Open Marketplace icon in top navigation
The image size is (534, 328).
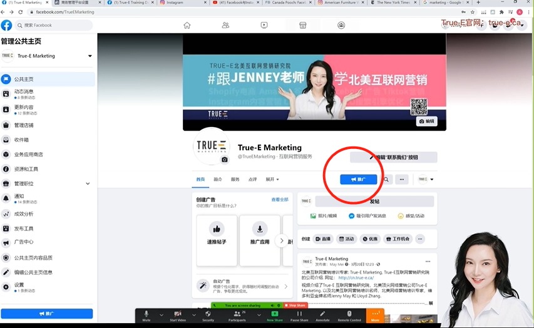[x=302, y=25]
